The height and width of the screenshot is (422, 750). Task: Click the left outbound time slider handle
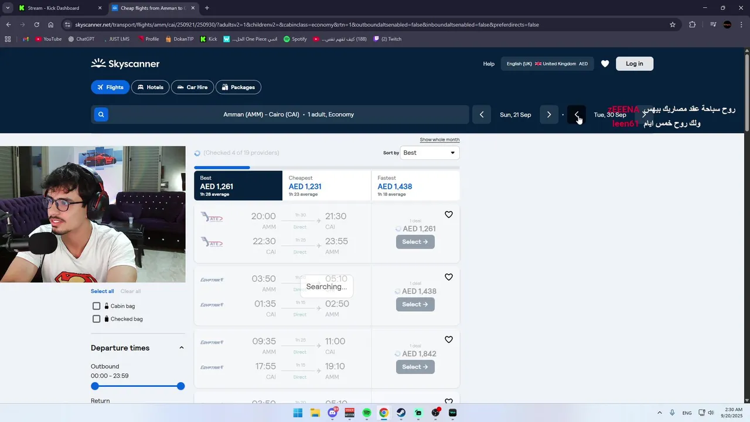pos(95,386)
